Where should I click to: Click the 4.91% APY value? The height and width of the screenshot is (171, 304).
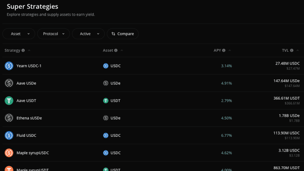click(x=226, y=83)
